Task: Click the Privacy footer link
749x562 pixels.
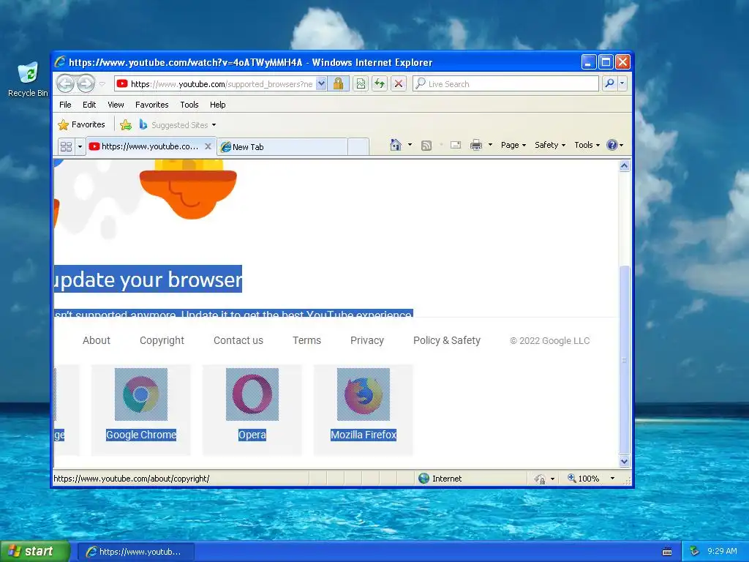Action: (x=367, y=340)
